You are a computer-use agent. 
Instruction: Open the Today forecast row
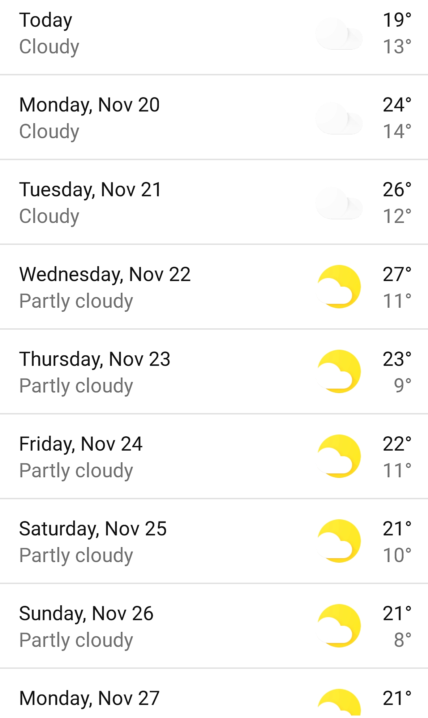point(214,37)
